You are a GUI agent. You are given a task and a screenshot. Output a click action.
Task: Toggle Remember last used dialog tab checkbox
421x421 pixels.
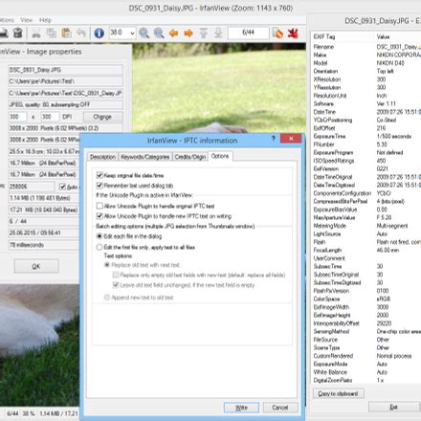pyautogui.click(x=100, y=186)
